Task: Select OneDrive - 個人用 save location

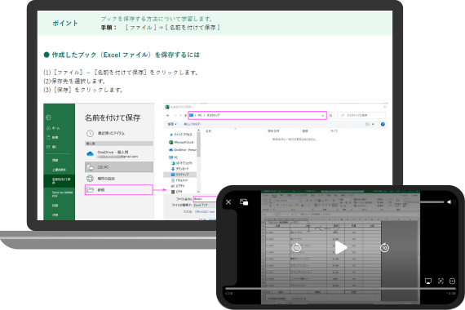Action: (x=118, y=154)
